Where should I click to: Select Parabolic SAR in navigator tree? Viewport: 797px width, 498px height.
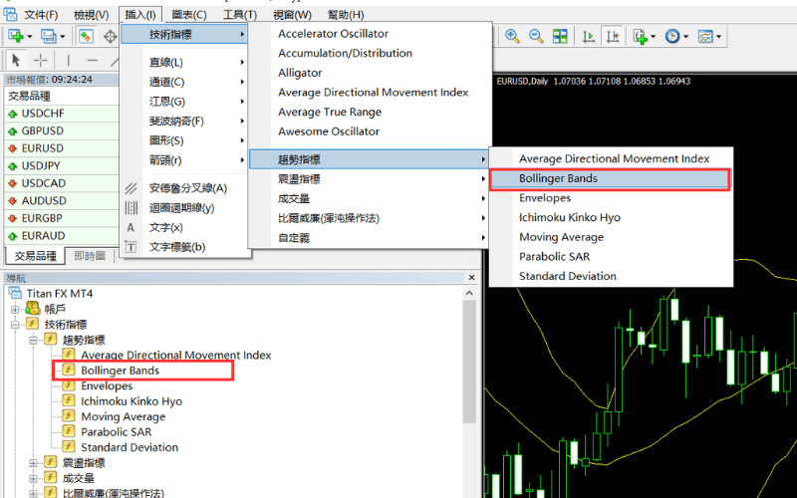116,432
